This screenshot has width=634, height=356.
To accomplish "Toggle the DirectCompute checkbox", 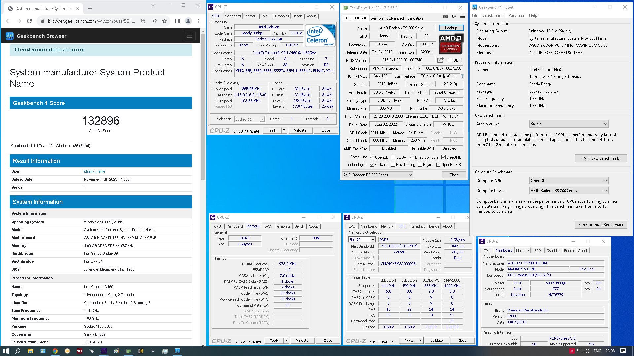I will [412, 157].
